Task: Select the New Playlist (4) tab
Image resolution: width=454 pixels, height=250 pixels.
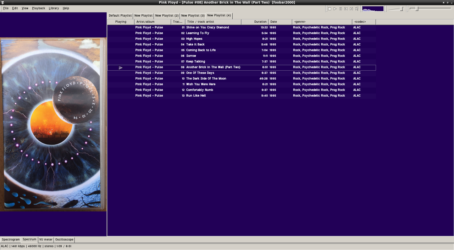Action: point(219,15)
